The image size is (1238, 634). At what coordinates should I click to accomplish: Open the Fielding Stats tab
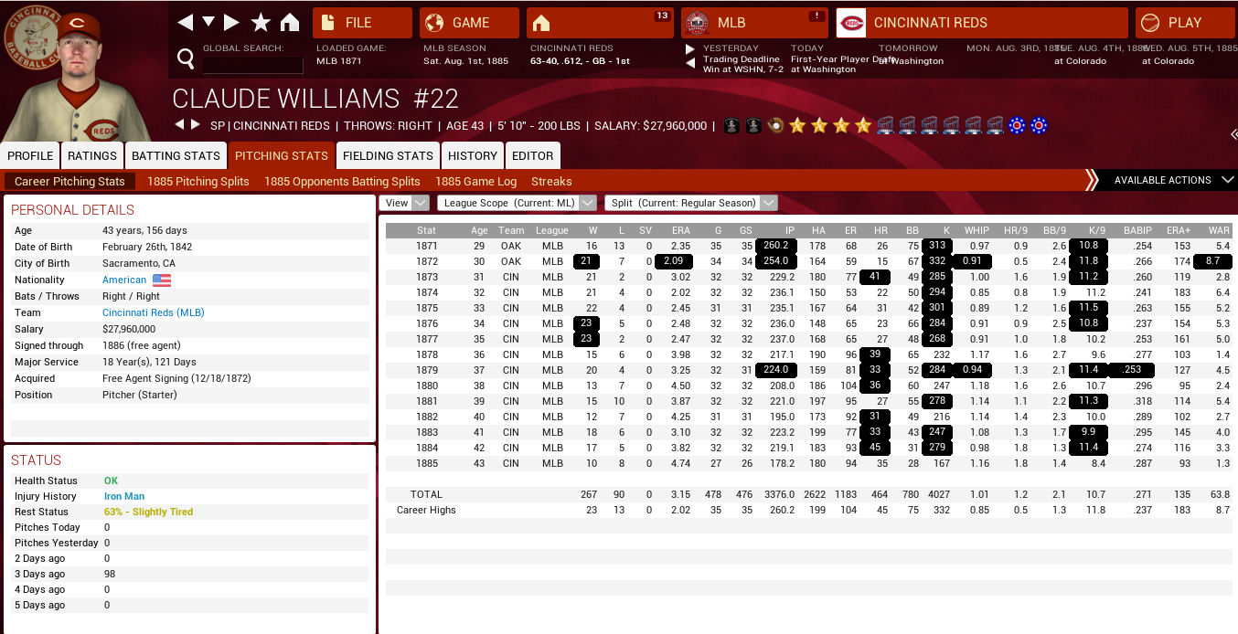[388, 156]
